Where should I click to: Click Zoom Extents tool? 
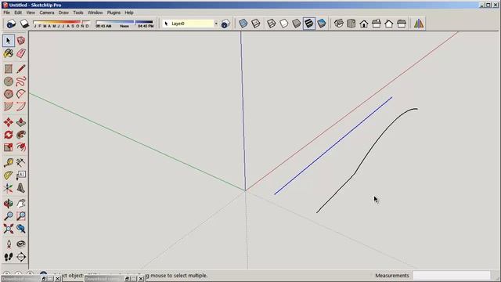click(9, 228)
